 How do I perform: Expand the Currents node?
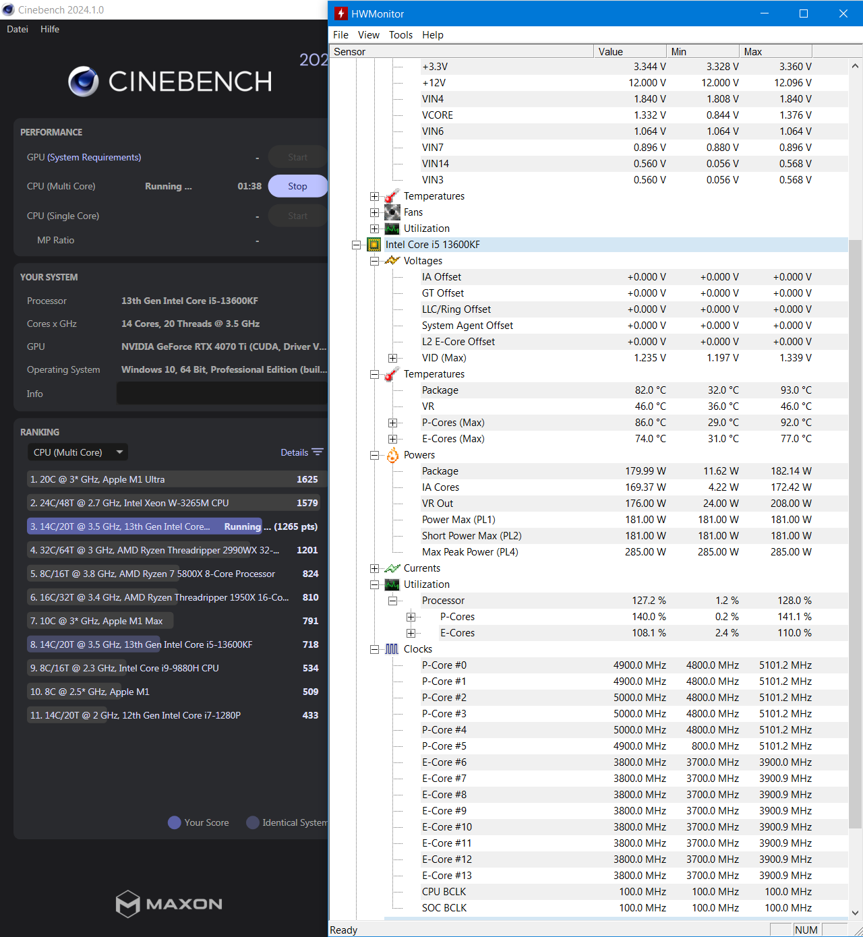point(374,568)
